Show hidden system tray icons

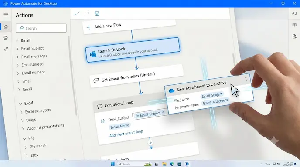(261, 164)
